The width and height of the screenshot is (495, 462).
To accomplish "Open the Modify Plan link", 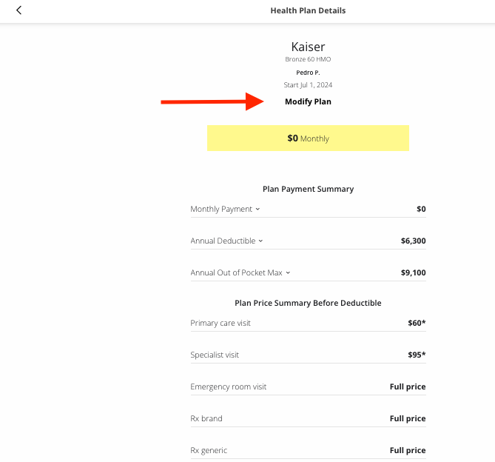I will click(x=308, y=101).
